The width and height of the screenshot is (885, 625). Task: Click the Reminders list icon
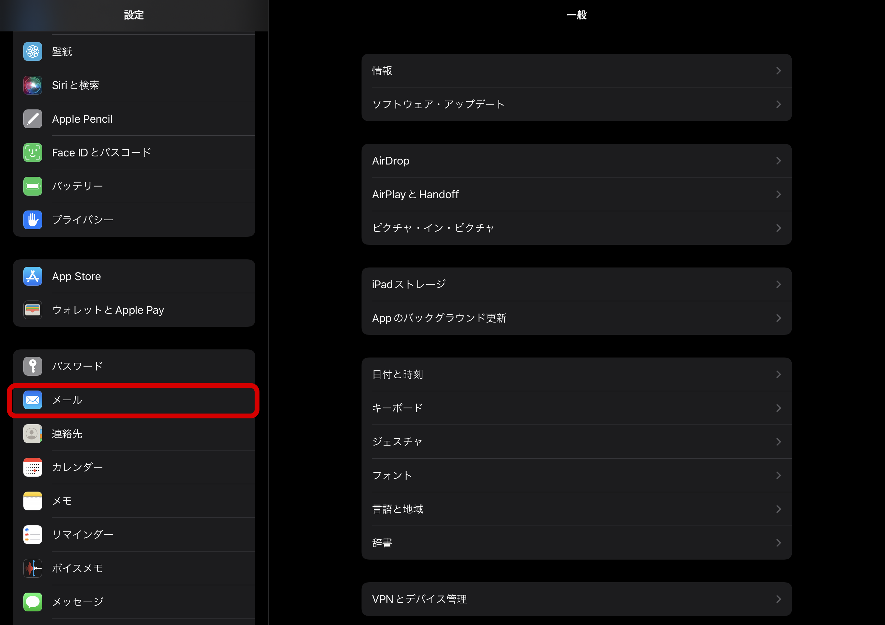coord(33,534)
